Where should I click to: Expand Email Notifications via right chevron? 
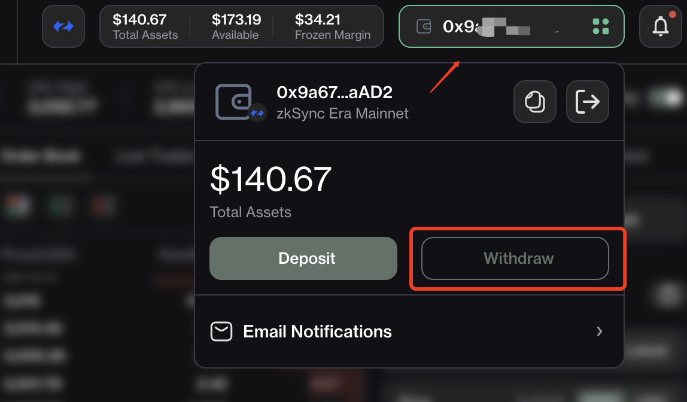point(600,331)
